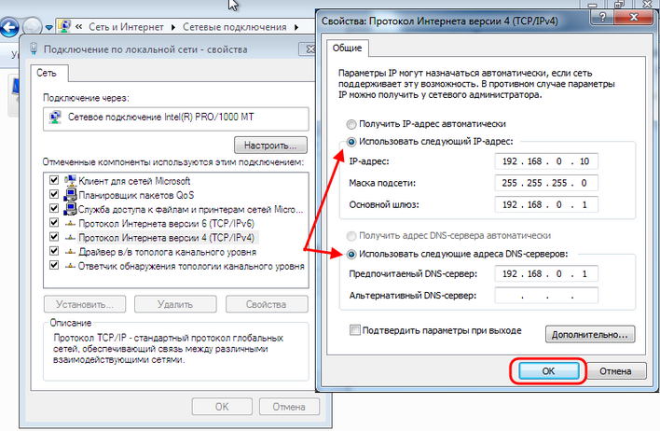Enable Подтвердить параметры при выходе checkbox
Image resolution: width=660 pixels, height=431 pixels.
[x=354, y=329]
